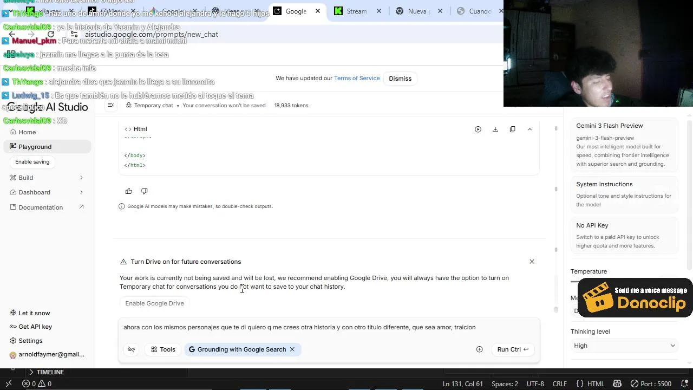The height and width of the screenshot is (390, 693).
Task: Open Documentation external link
Action: tap(47, 207)
